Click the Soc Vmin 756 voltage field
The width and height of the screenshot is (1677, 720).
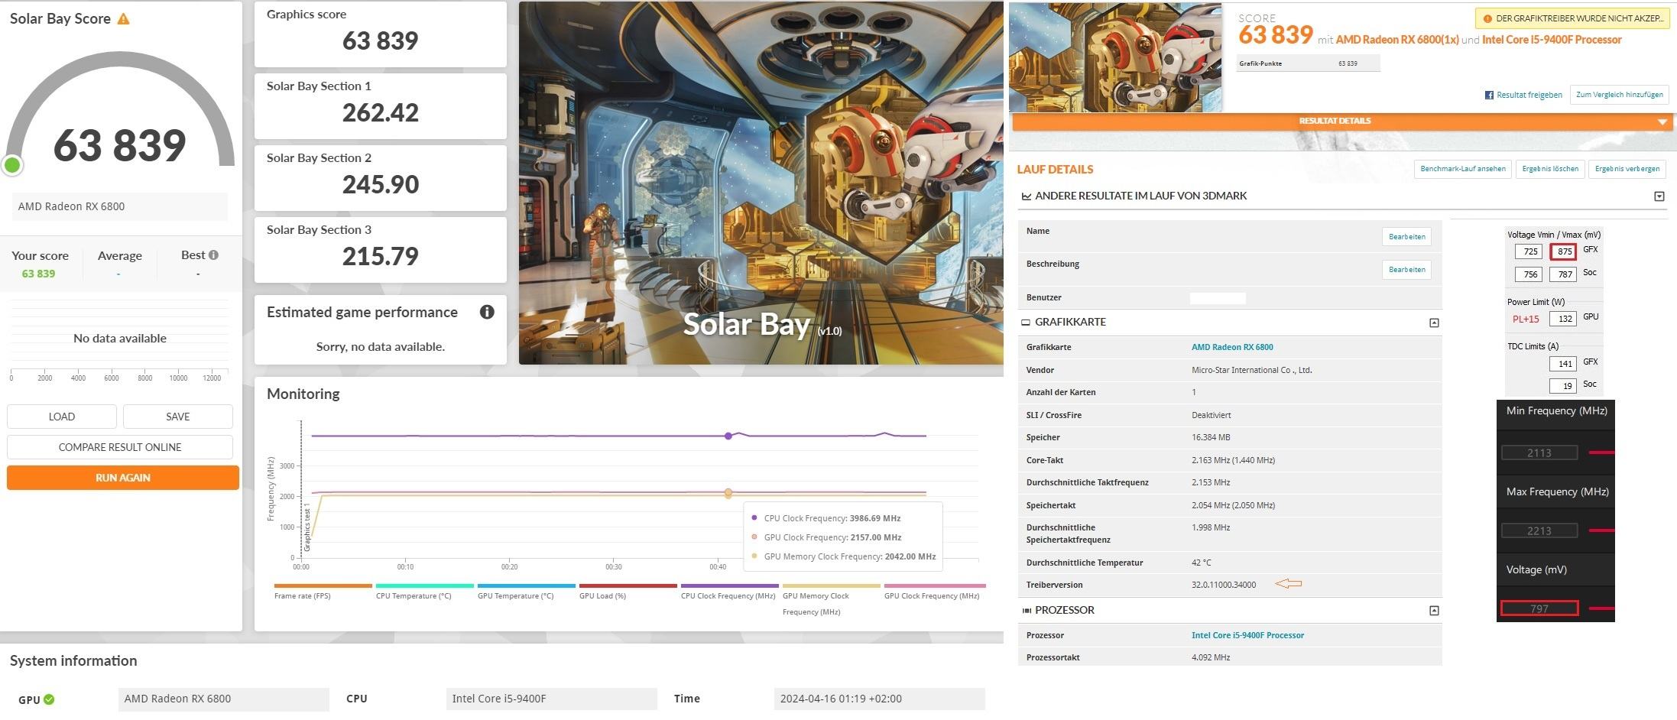[x=1529, y=274]
